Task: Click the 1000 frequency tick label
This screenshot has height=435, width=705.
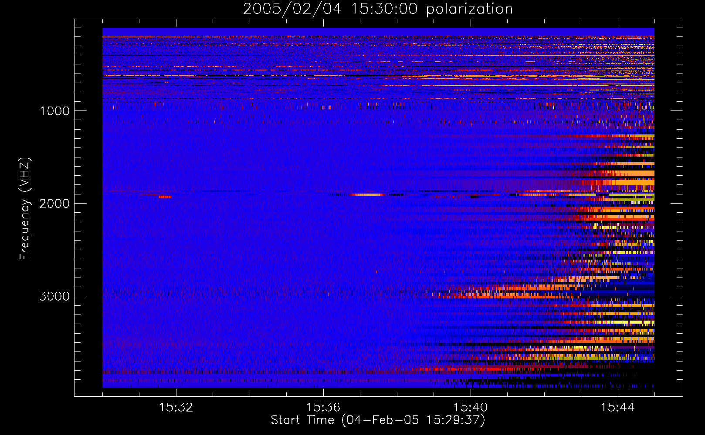Action: point(54,111)
